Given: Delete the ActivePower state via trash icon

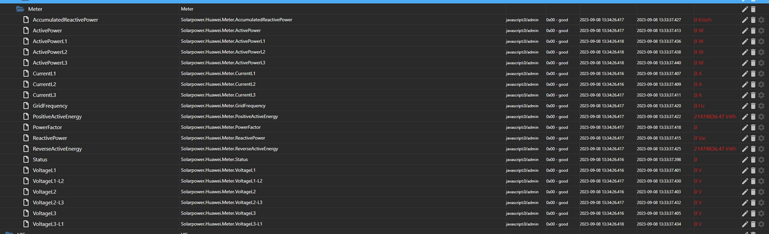Looking at the screenshot, I should coord(753,31).
